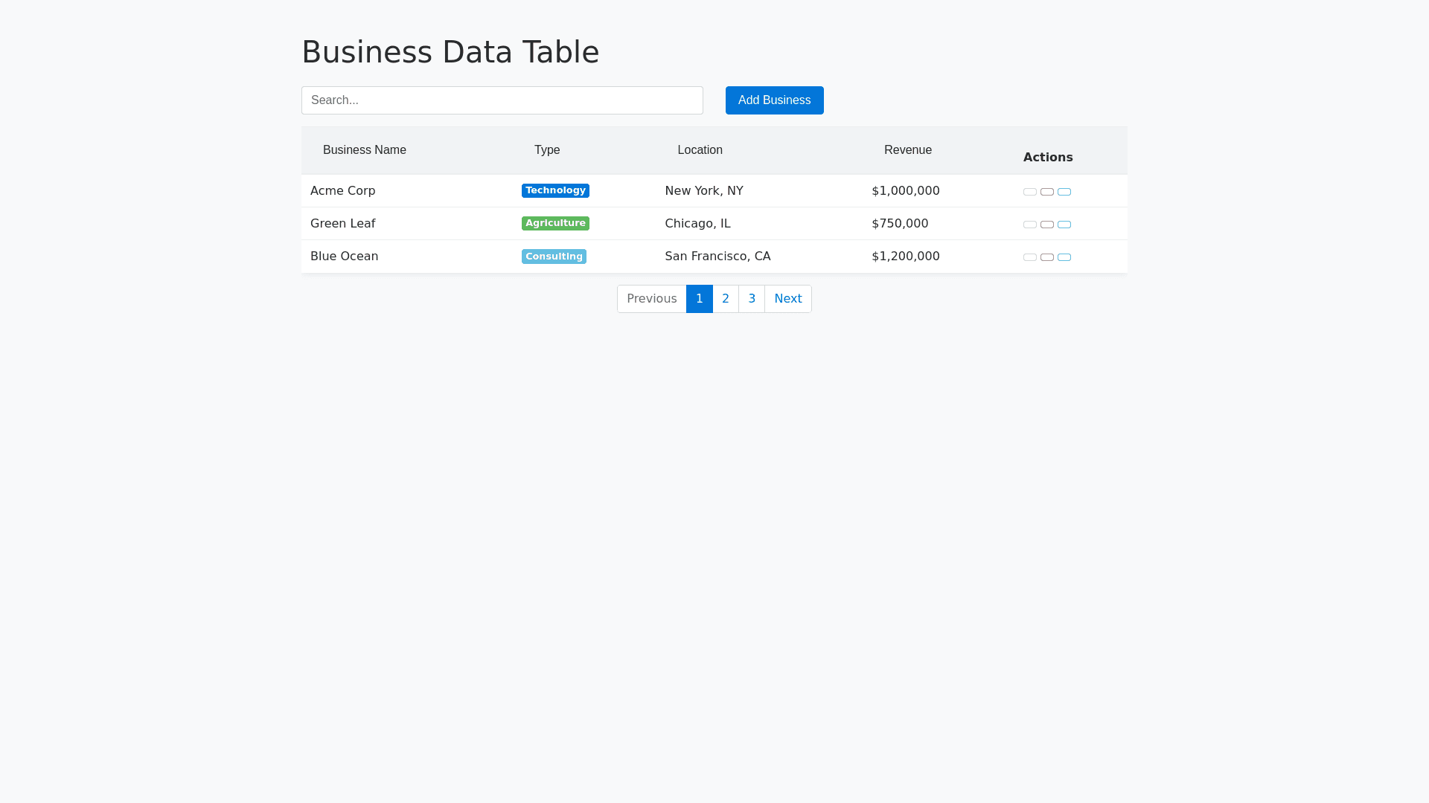Jump to page 3 in pagination
Screen dimensions: 1429x803
[751, 299]
